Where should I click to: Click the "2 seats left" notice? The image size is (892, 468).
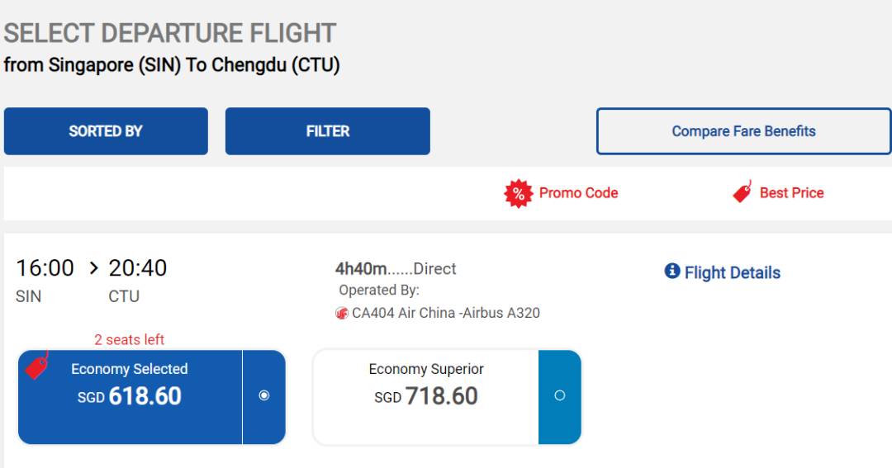click(x=129, y=339)
